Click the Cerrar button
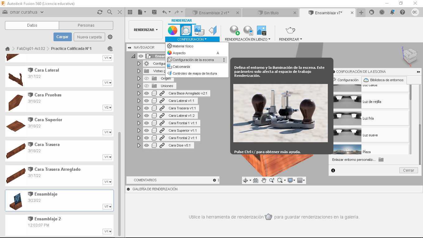 408,170
